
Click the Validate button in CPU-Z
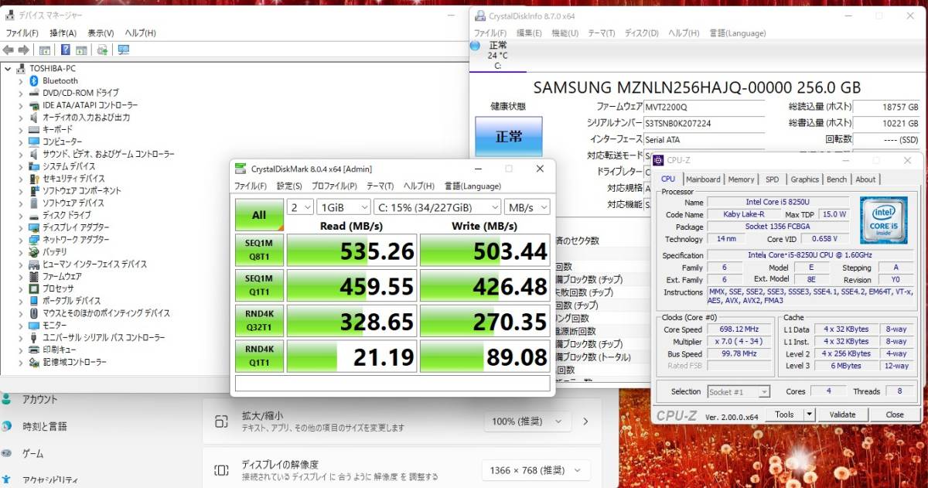(x=842, y=415)
